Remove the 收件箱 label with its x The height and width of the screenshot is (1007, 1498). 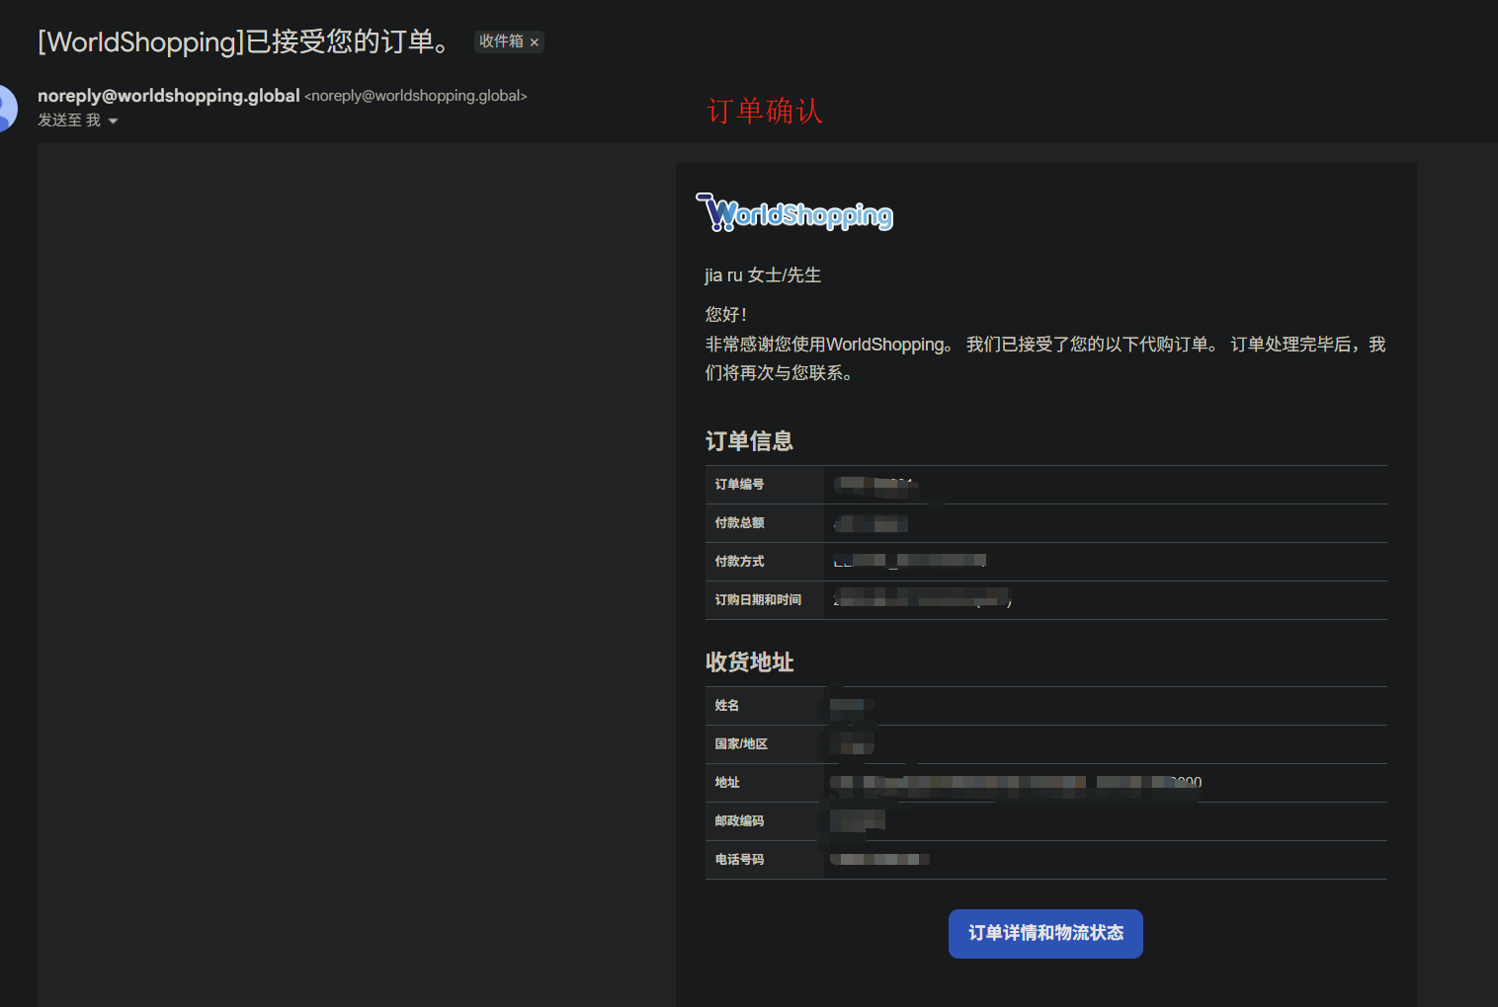(535, 42)
